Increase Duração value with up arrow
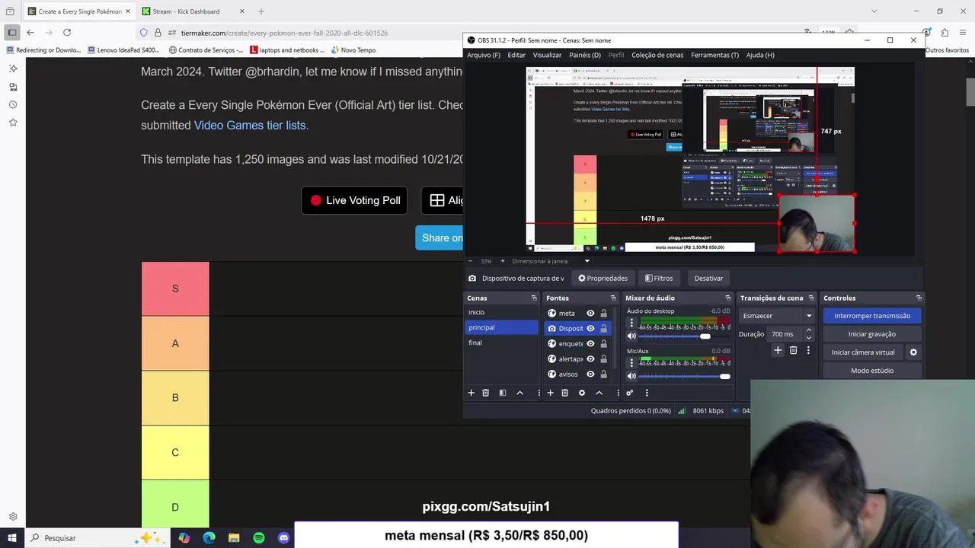The width and height of the screenshot is (975, 548). coord(808,330)
